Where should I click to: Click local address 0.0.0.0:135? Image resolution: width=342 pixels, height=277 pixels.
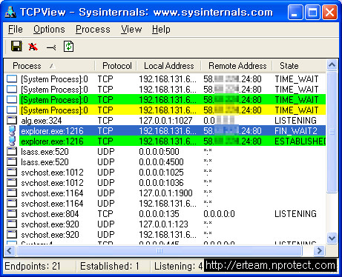pos(159,214)
